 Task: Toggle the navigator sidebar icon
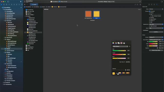pyautogui.click(x=8, y=2)
